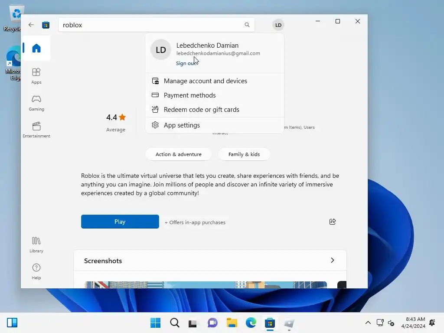Click the search magnifier icon in the search box
This screenshot has height=333, width=444.
[x=247, y=25]
